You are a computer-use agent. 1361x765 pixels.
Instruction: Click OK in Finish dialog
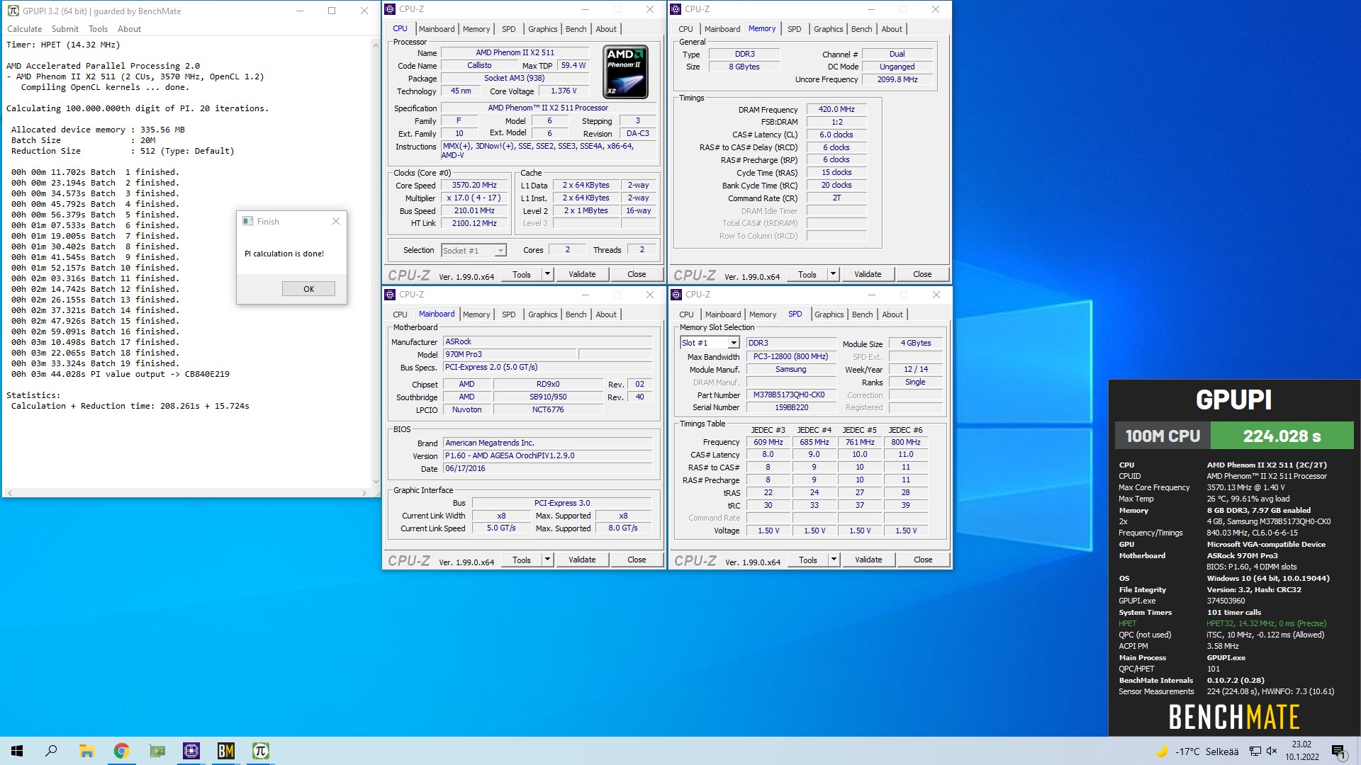[308, 289]
